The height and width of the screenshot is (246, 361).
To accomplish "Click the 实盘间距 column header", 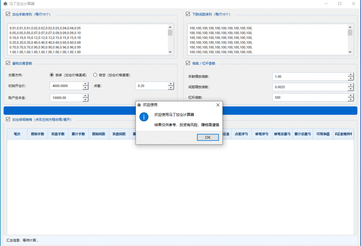I will [119, 134].
